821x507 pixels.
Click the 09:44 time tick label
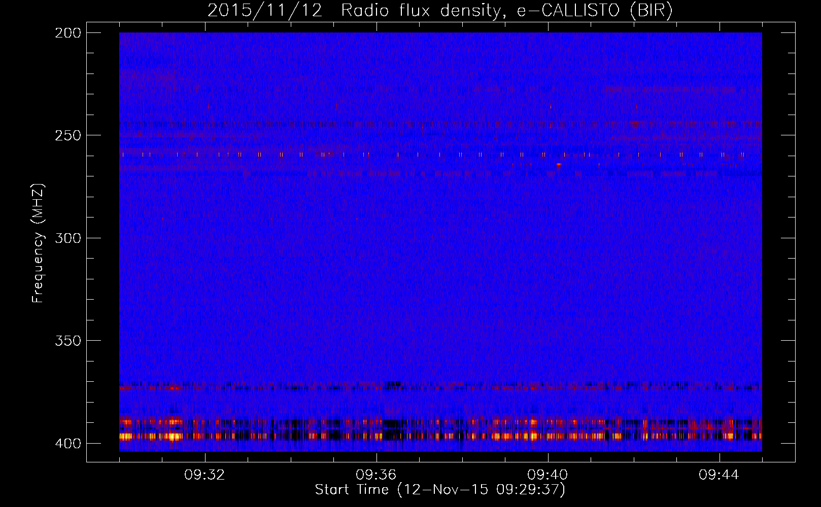click(719, 475)
